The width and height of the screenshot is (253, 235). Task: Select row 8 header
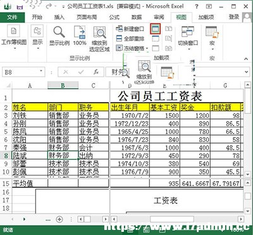pyautogui.click(x=6, y=156)
